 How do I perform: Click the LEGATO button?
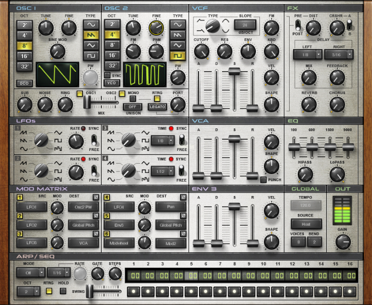coord(157,107)
